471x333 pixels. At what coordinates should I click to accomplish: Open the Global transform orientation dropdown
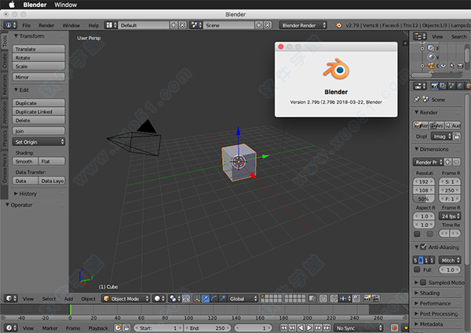click(x=243, y=298)
